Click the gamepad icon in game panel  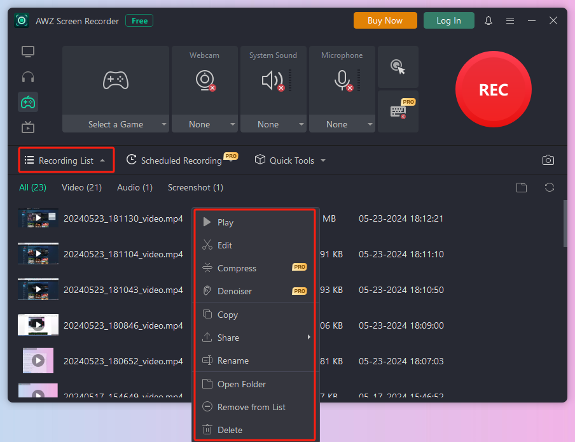tap(116, 80)
